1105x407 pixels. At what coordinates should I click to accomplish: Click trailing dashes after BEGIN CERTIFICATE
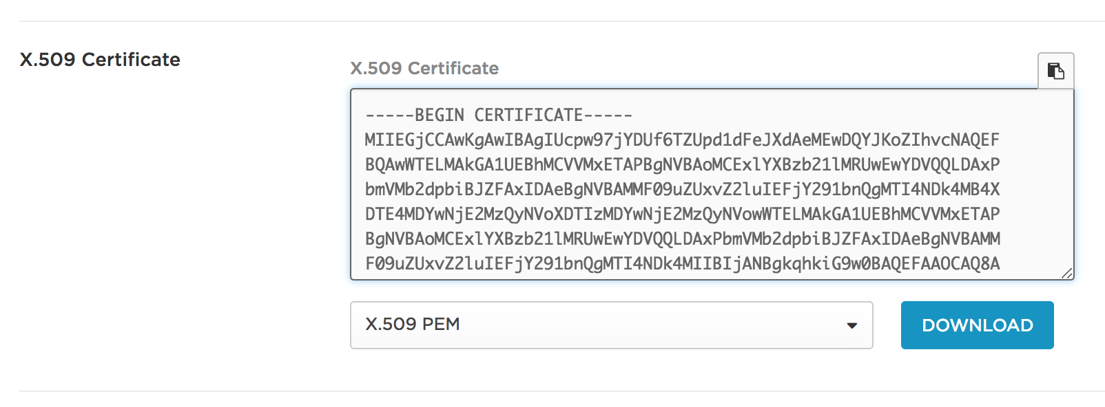608,115
